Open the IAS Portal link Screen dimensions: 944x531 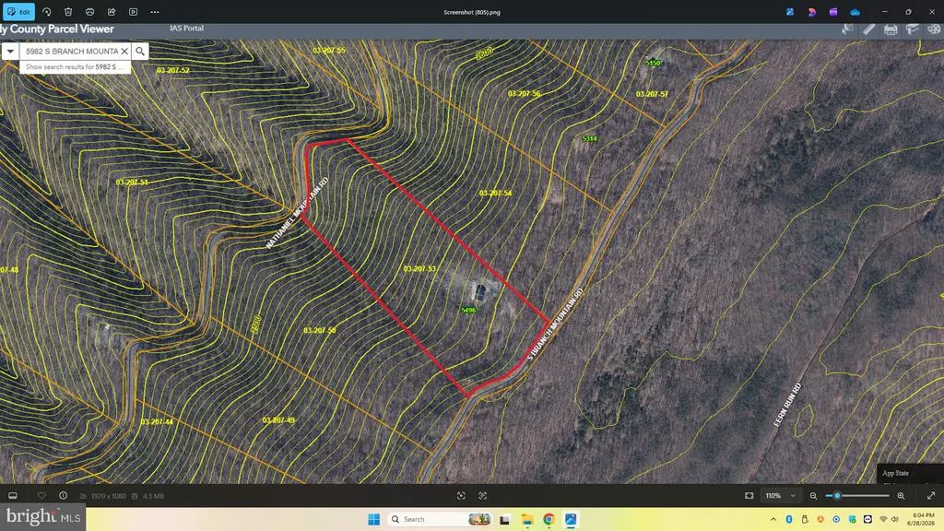[x=186, y=29]
